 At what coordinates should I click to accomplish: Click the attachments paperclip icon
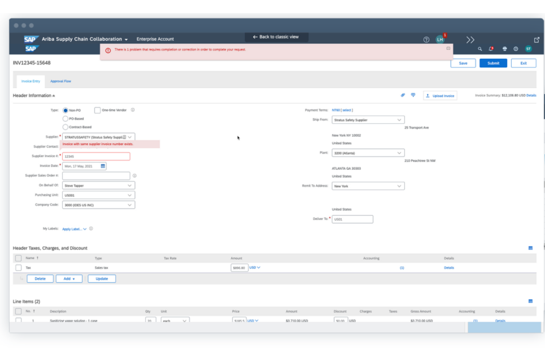(x=403, y=95)
